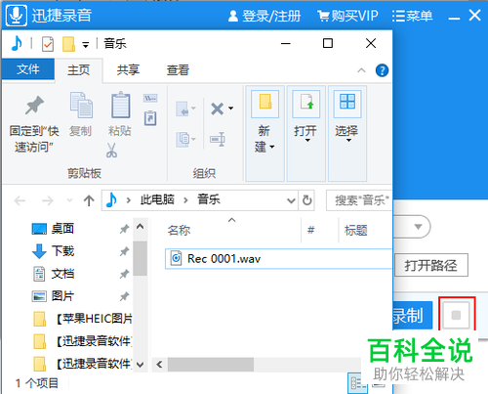Click the navigation pane scroll up arrow
The height and width of the screenshot is (394, 488).
141,226
